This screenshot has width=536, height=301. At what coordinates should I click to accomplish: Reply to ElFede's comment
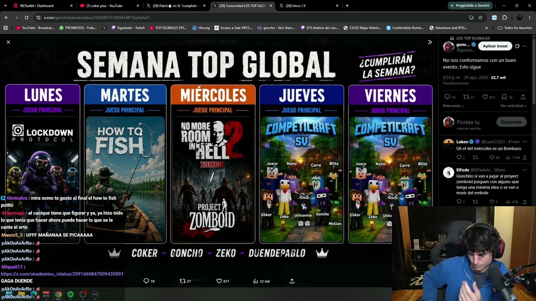[x=459, y=202]
